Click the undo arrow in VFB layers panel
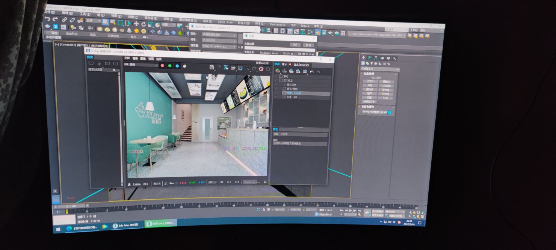 [x=311, y=71]
